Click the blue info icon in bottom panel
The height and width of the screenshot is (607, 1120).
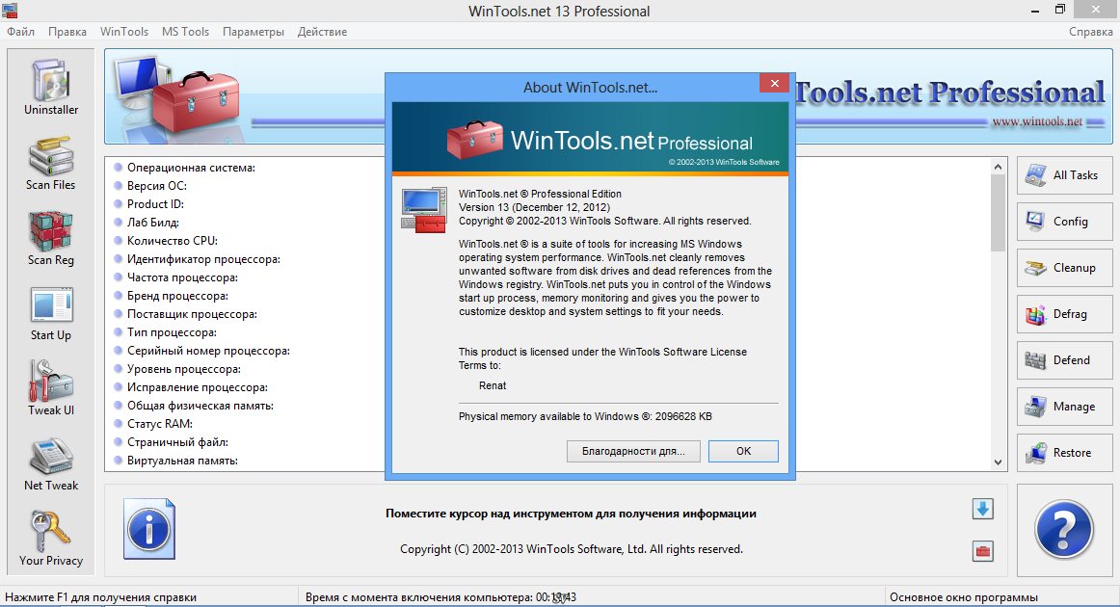click(x=149, y=530)
